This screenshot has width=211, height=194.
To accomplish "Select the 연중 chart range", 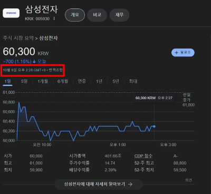I will tap(82, 81).
